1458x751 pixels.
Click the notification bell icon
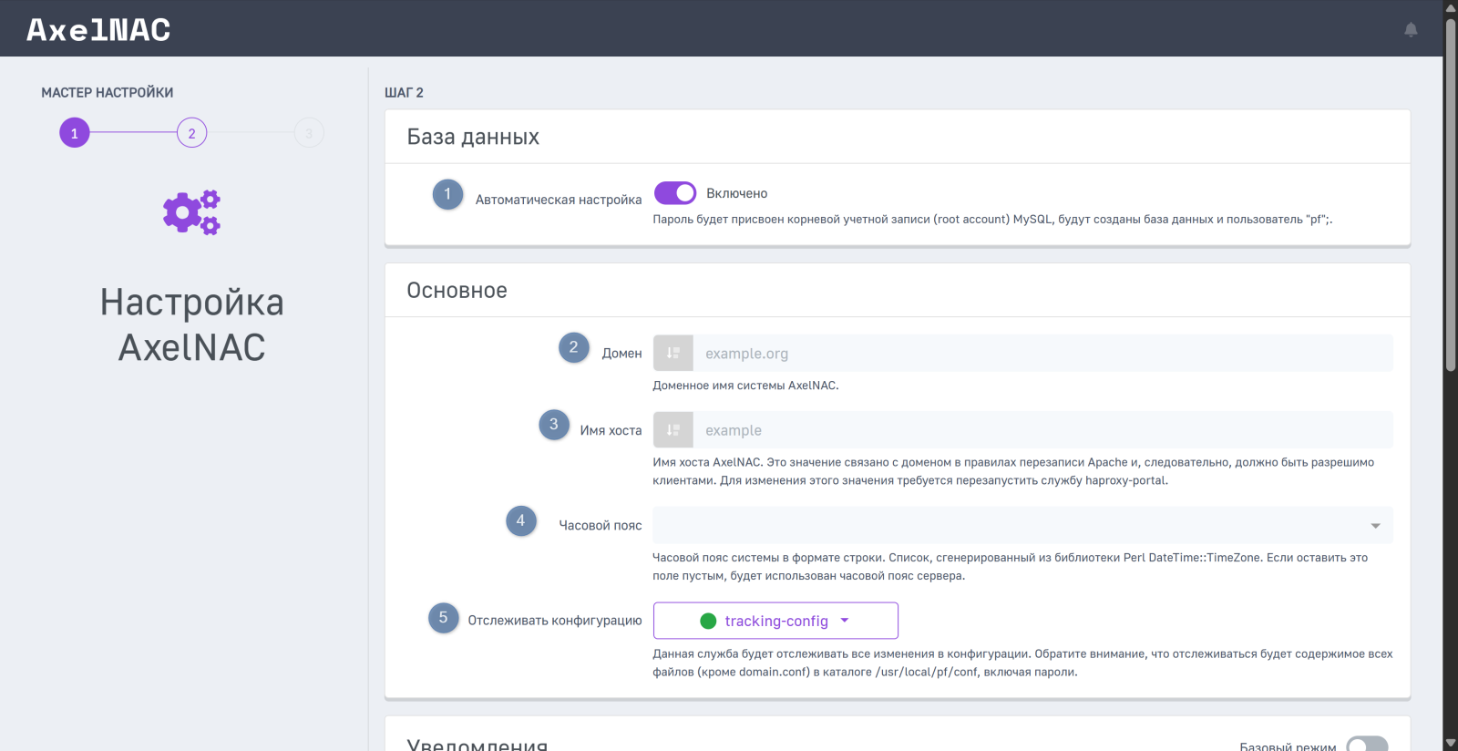1411,30
